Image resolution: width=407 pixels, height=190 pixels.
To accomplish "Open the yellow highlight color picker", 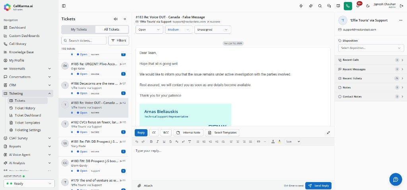I will (x=279, y=142).
